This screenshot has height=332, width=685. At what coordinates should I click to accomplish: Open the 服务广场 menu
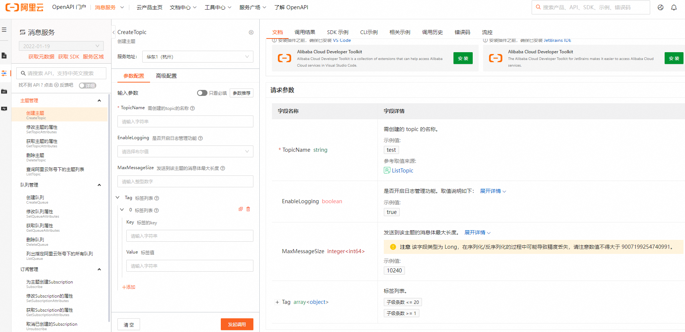[253, 7]
